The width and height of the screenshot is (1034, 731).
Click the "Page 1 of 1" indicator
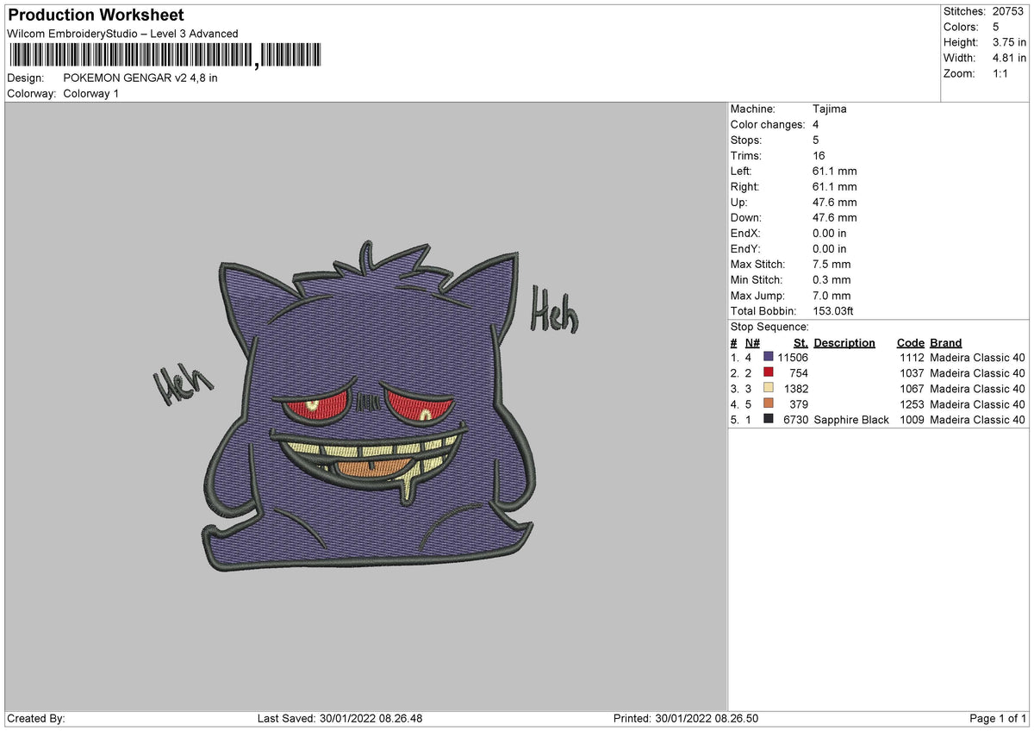pyautogui.click(x=998, y=719)
